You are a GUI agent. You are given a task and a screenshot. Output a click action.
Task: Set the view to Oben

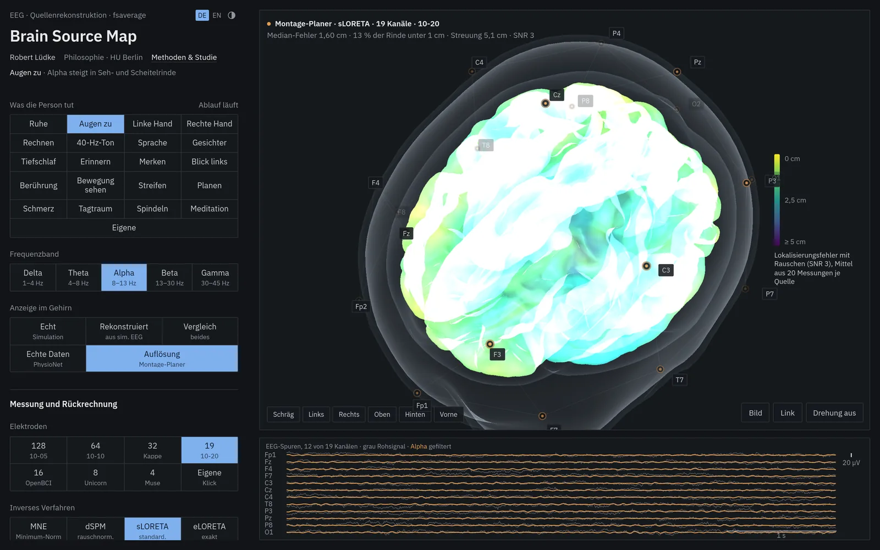pos(382,415)
